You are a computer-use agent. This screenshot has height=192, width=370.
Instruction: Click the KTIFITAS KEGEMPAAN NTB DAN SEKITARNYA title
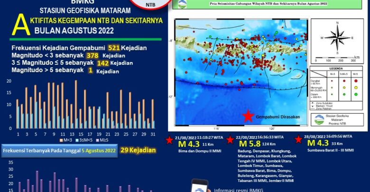(x=96, y=20)
